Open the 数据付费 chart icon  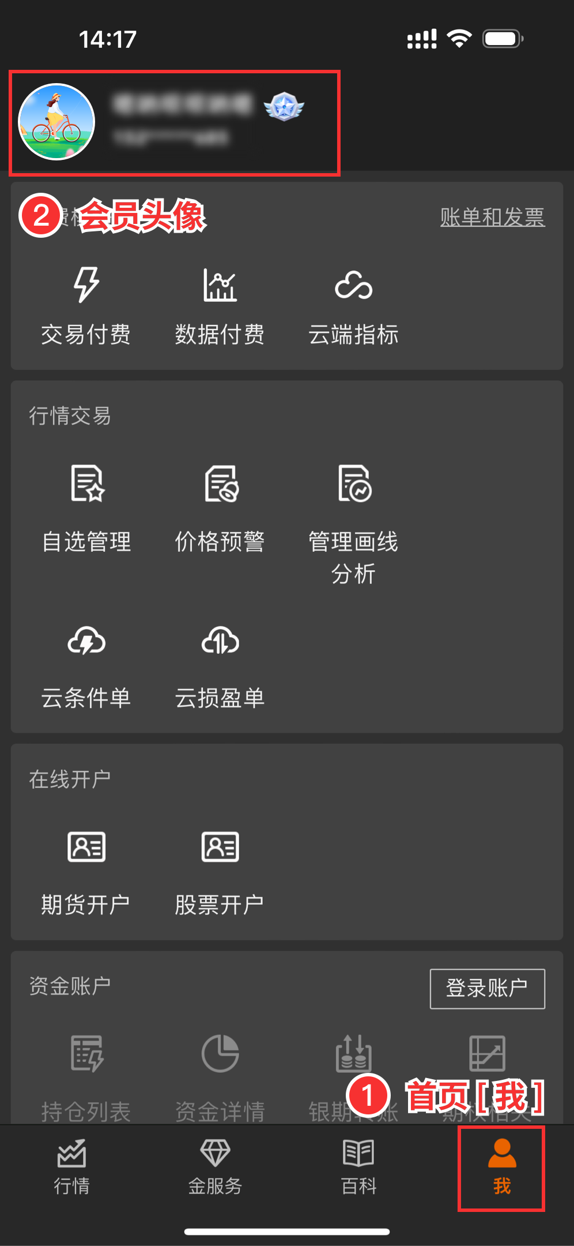[220, 285]
